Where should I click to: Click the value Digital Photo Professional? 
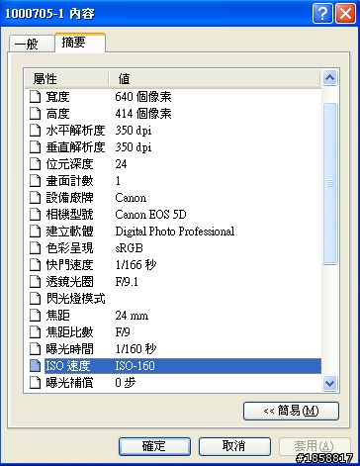175,232
